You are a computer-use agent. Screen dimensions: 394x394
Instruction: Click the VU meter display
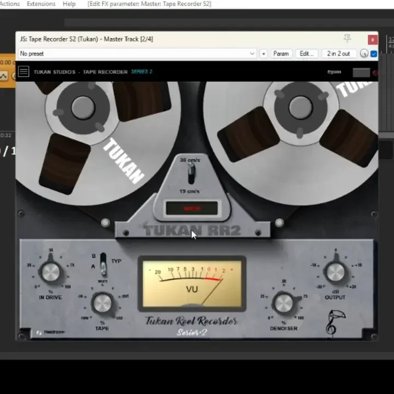[x=192, y=283]
